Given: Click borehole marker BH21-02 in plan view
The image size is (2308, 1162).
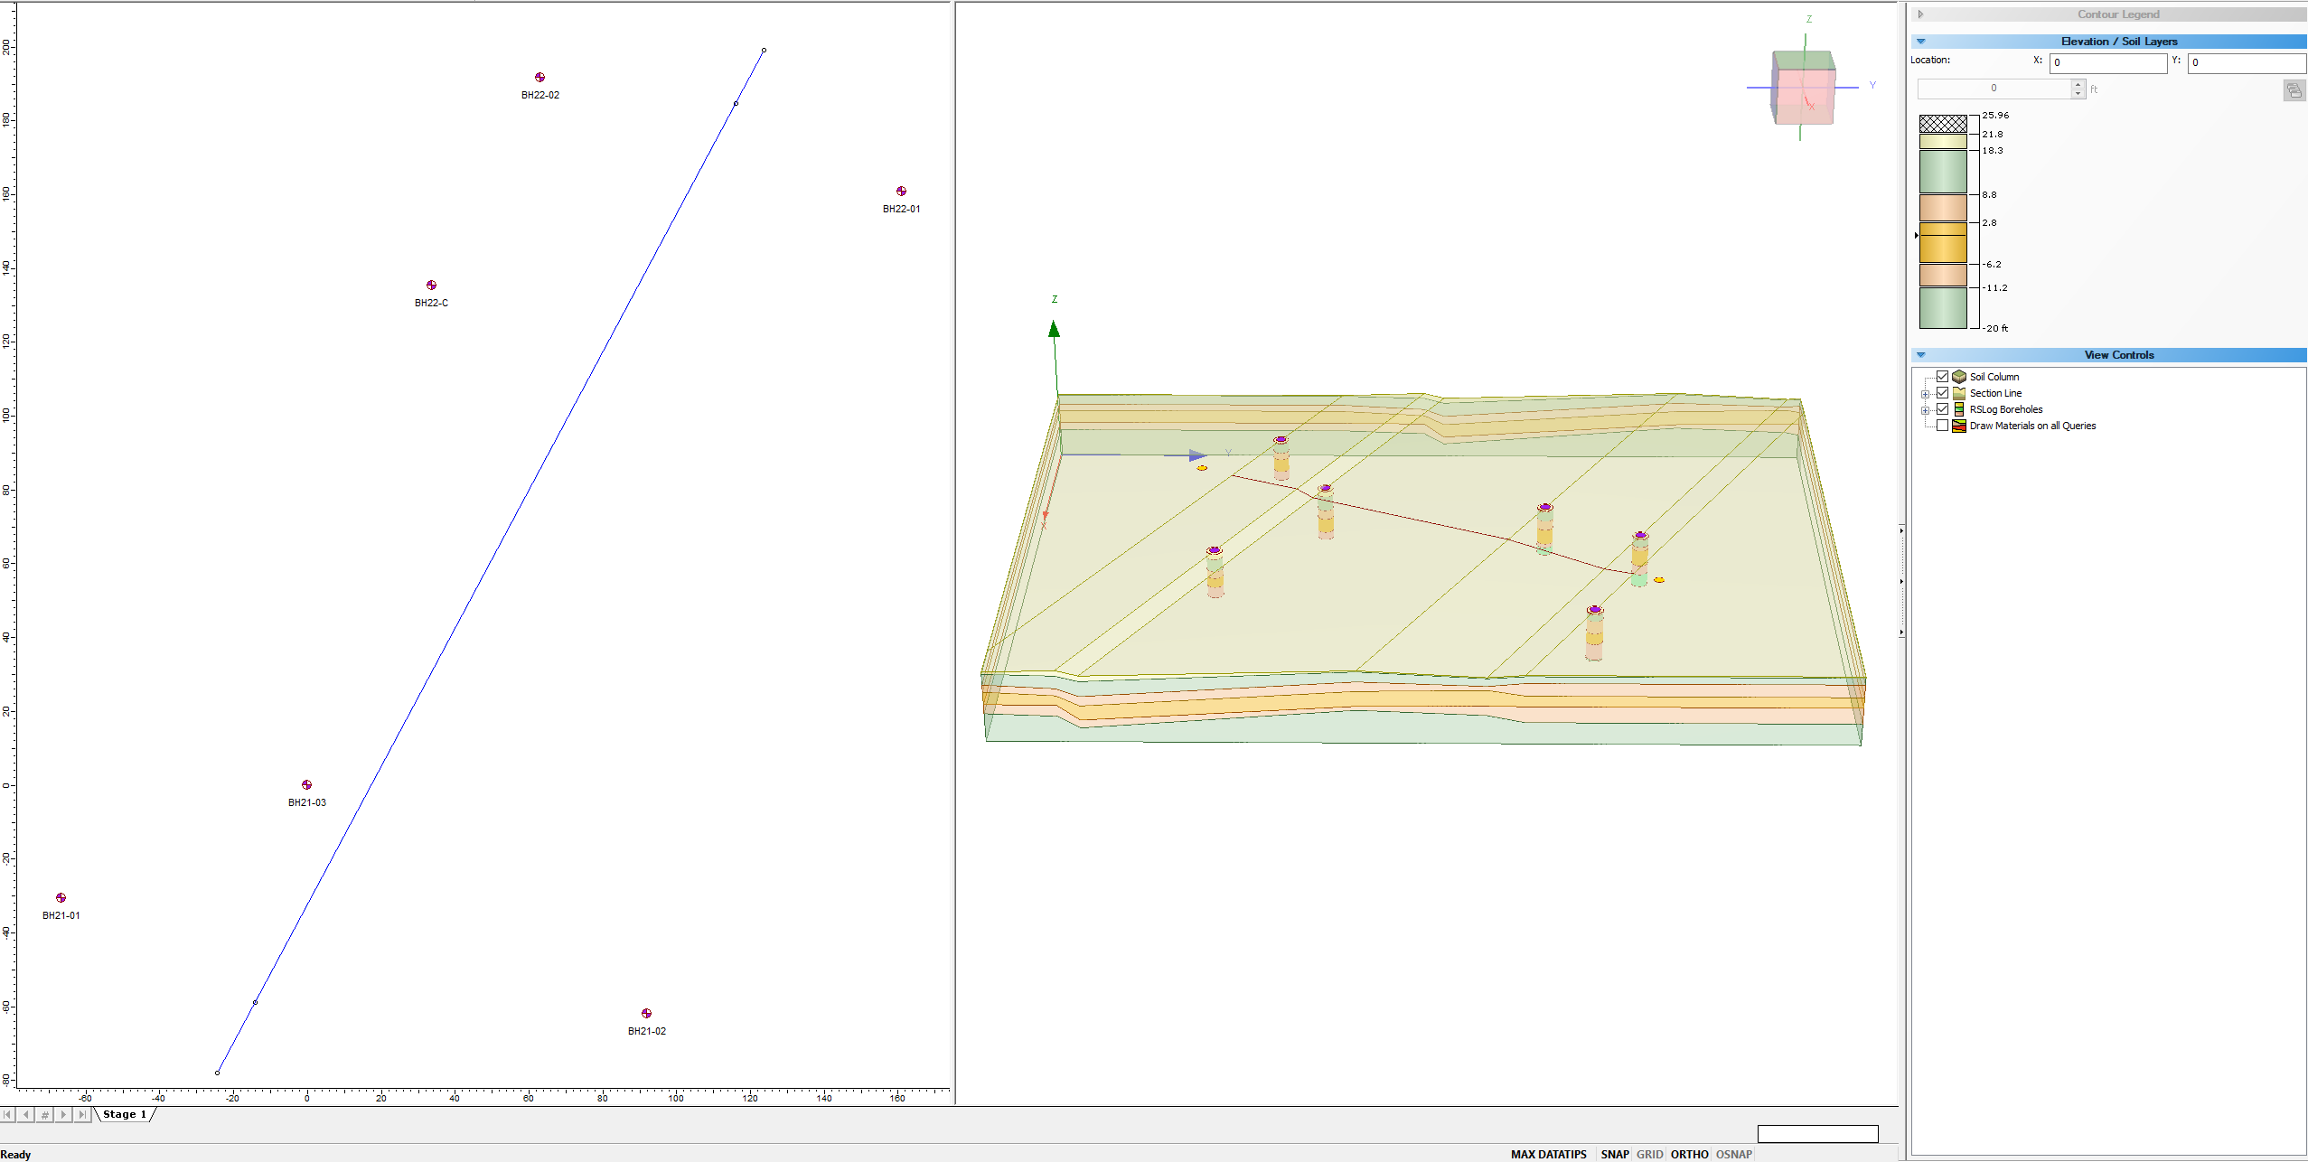Looking at the screenshot, I should [646, 1014].
